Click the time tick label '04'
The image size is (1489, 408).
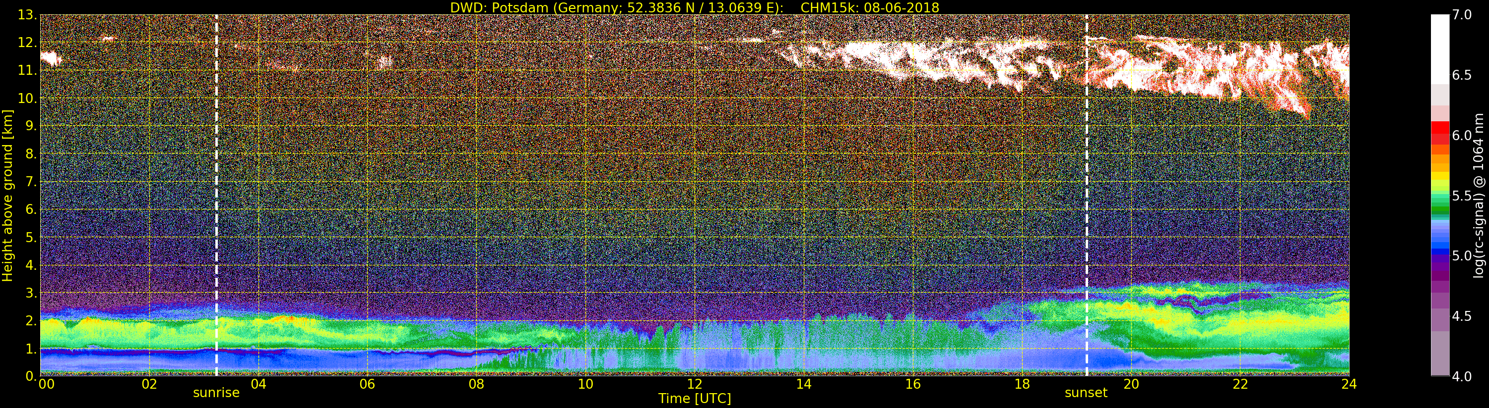[259, 384]
